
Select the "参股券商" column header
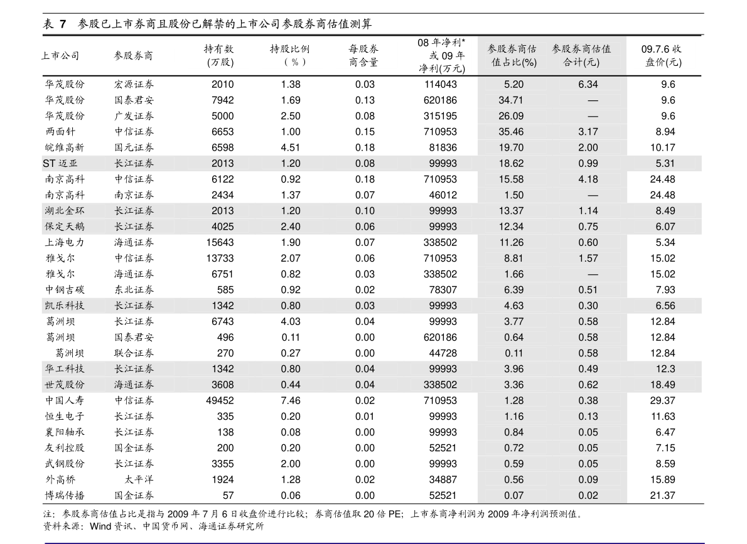tap(133, 56)
